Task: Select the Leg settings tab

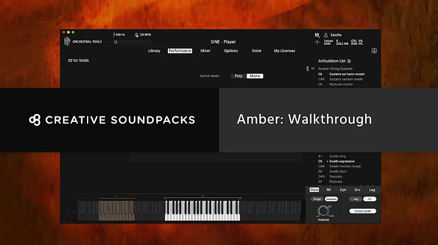Action: click(372, 190)
